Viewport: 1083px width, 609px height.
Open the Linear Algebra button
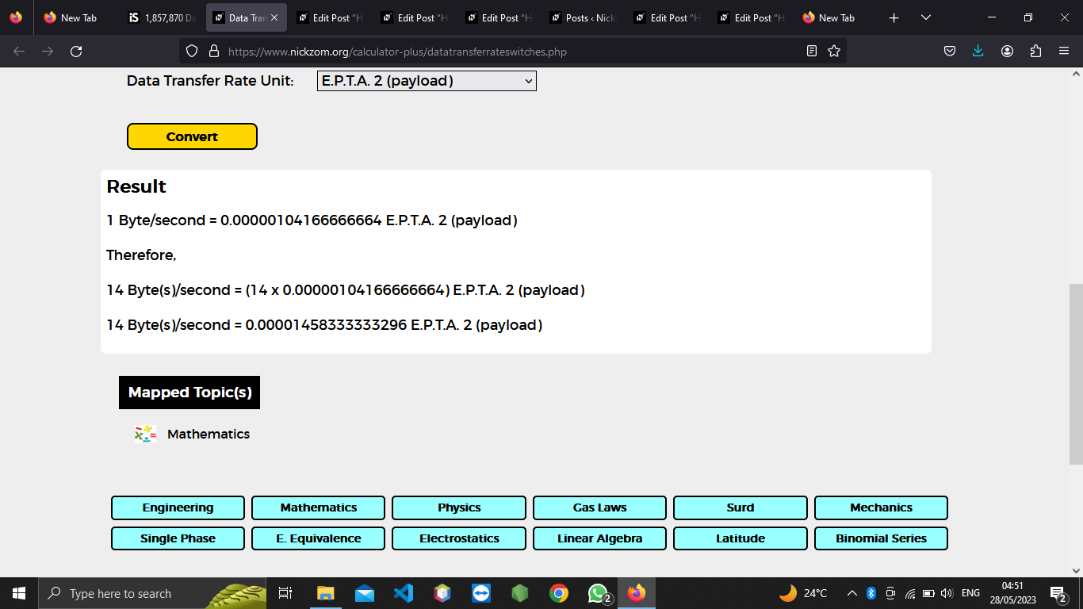click(599, 538)
